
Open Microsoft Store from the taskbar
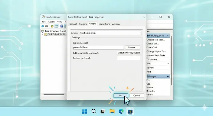click(130, 111)
